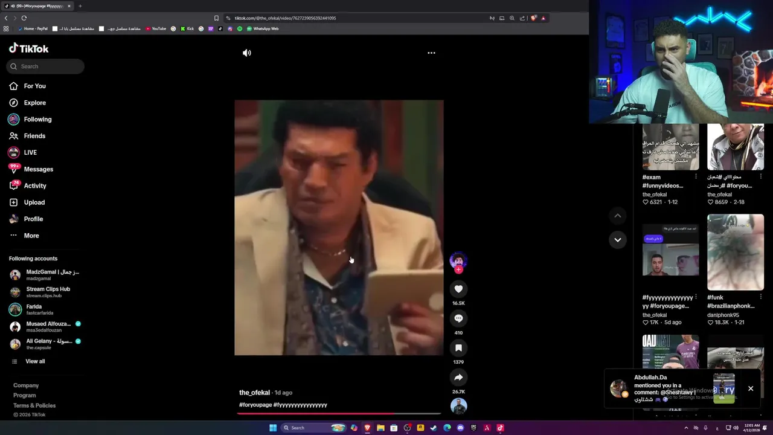Click the #foryoupage hashtag in caption
Image resolution: width=773 pixels, height=435 pixels.
point(255,405)
